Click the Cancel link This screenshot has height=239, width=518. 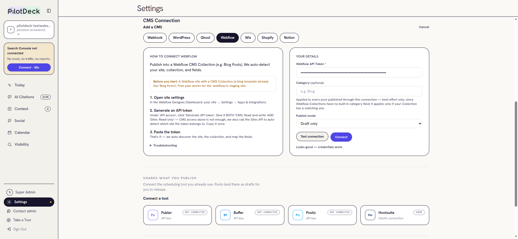click(424, 27)
